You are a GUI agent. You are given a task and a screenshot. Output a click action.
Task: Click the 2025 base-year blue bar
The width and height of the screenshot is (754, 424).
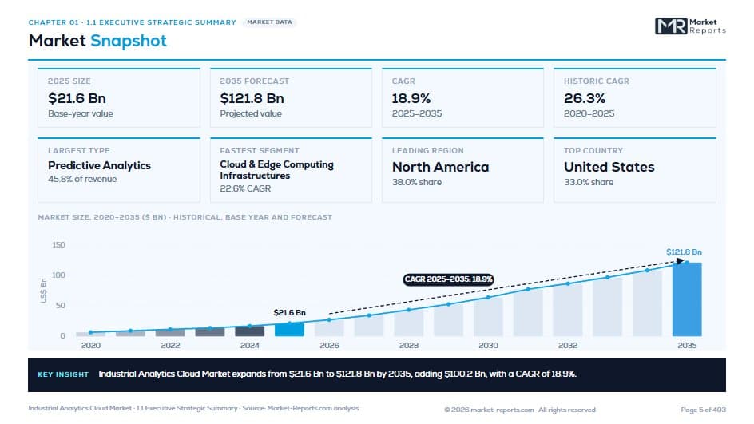[x=289, y=329]
